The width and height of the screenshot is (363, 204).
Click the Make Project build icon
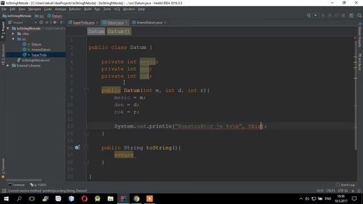(x=309, y=15)
